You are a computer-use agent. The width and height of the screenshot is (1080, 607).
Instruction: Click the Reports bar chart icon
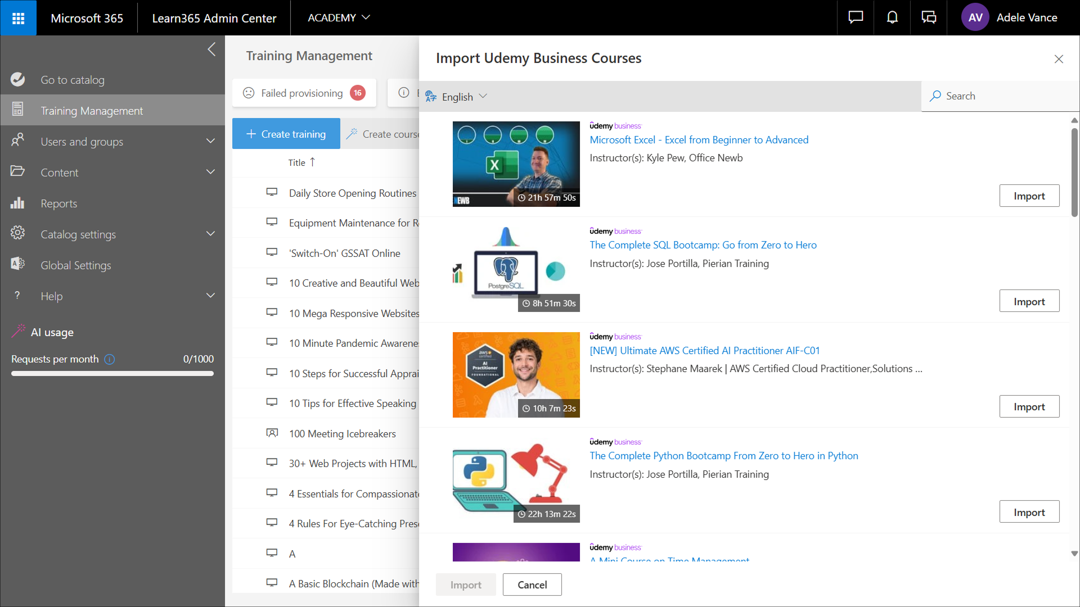tap(17, 203)
